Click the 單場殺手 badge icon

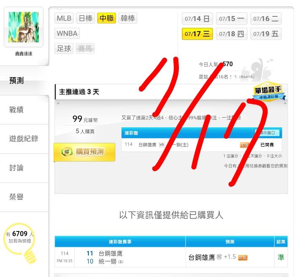coord(269,92)
